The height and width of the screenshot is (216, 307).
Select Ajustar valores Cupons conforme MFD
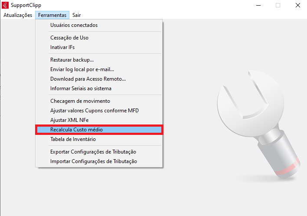point(95,111)
